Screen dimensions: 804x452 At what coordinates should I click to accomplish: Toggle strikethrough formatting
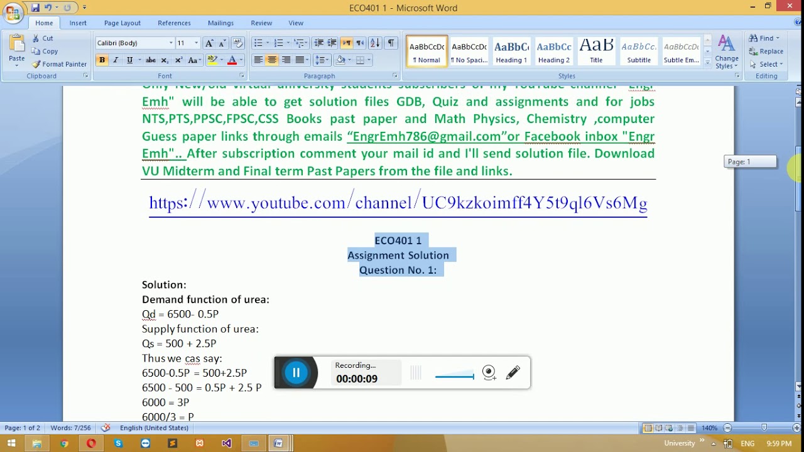pos(151,60)
